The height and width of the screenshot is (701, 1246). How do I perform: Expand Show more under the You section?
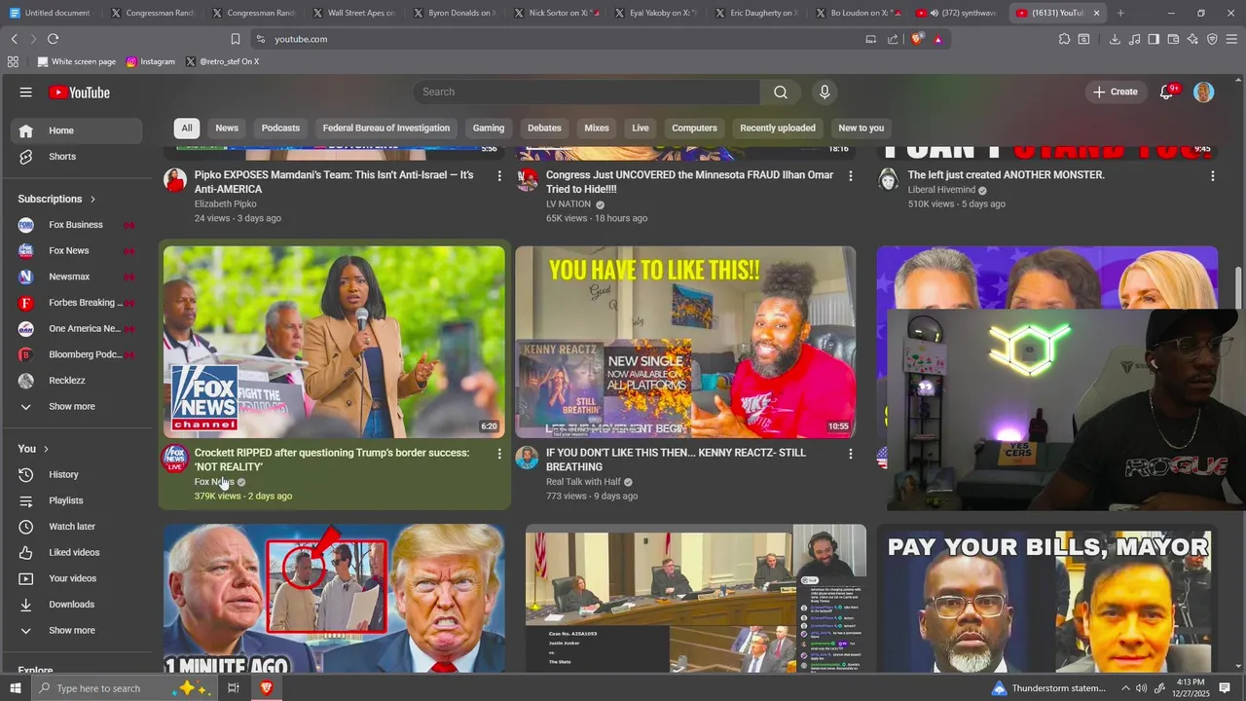[x=77, y=630]
